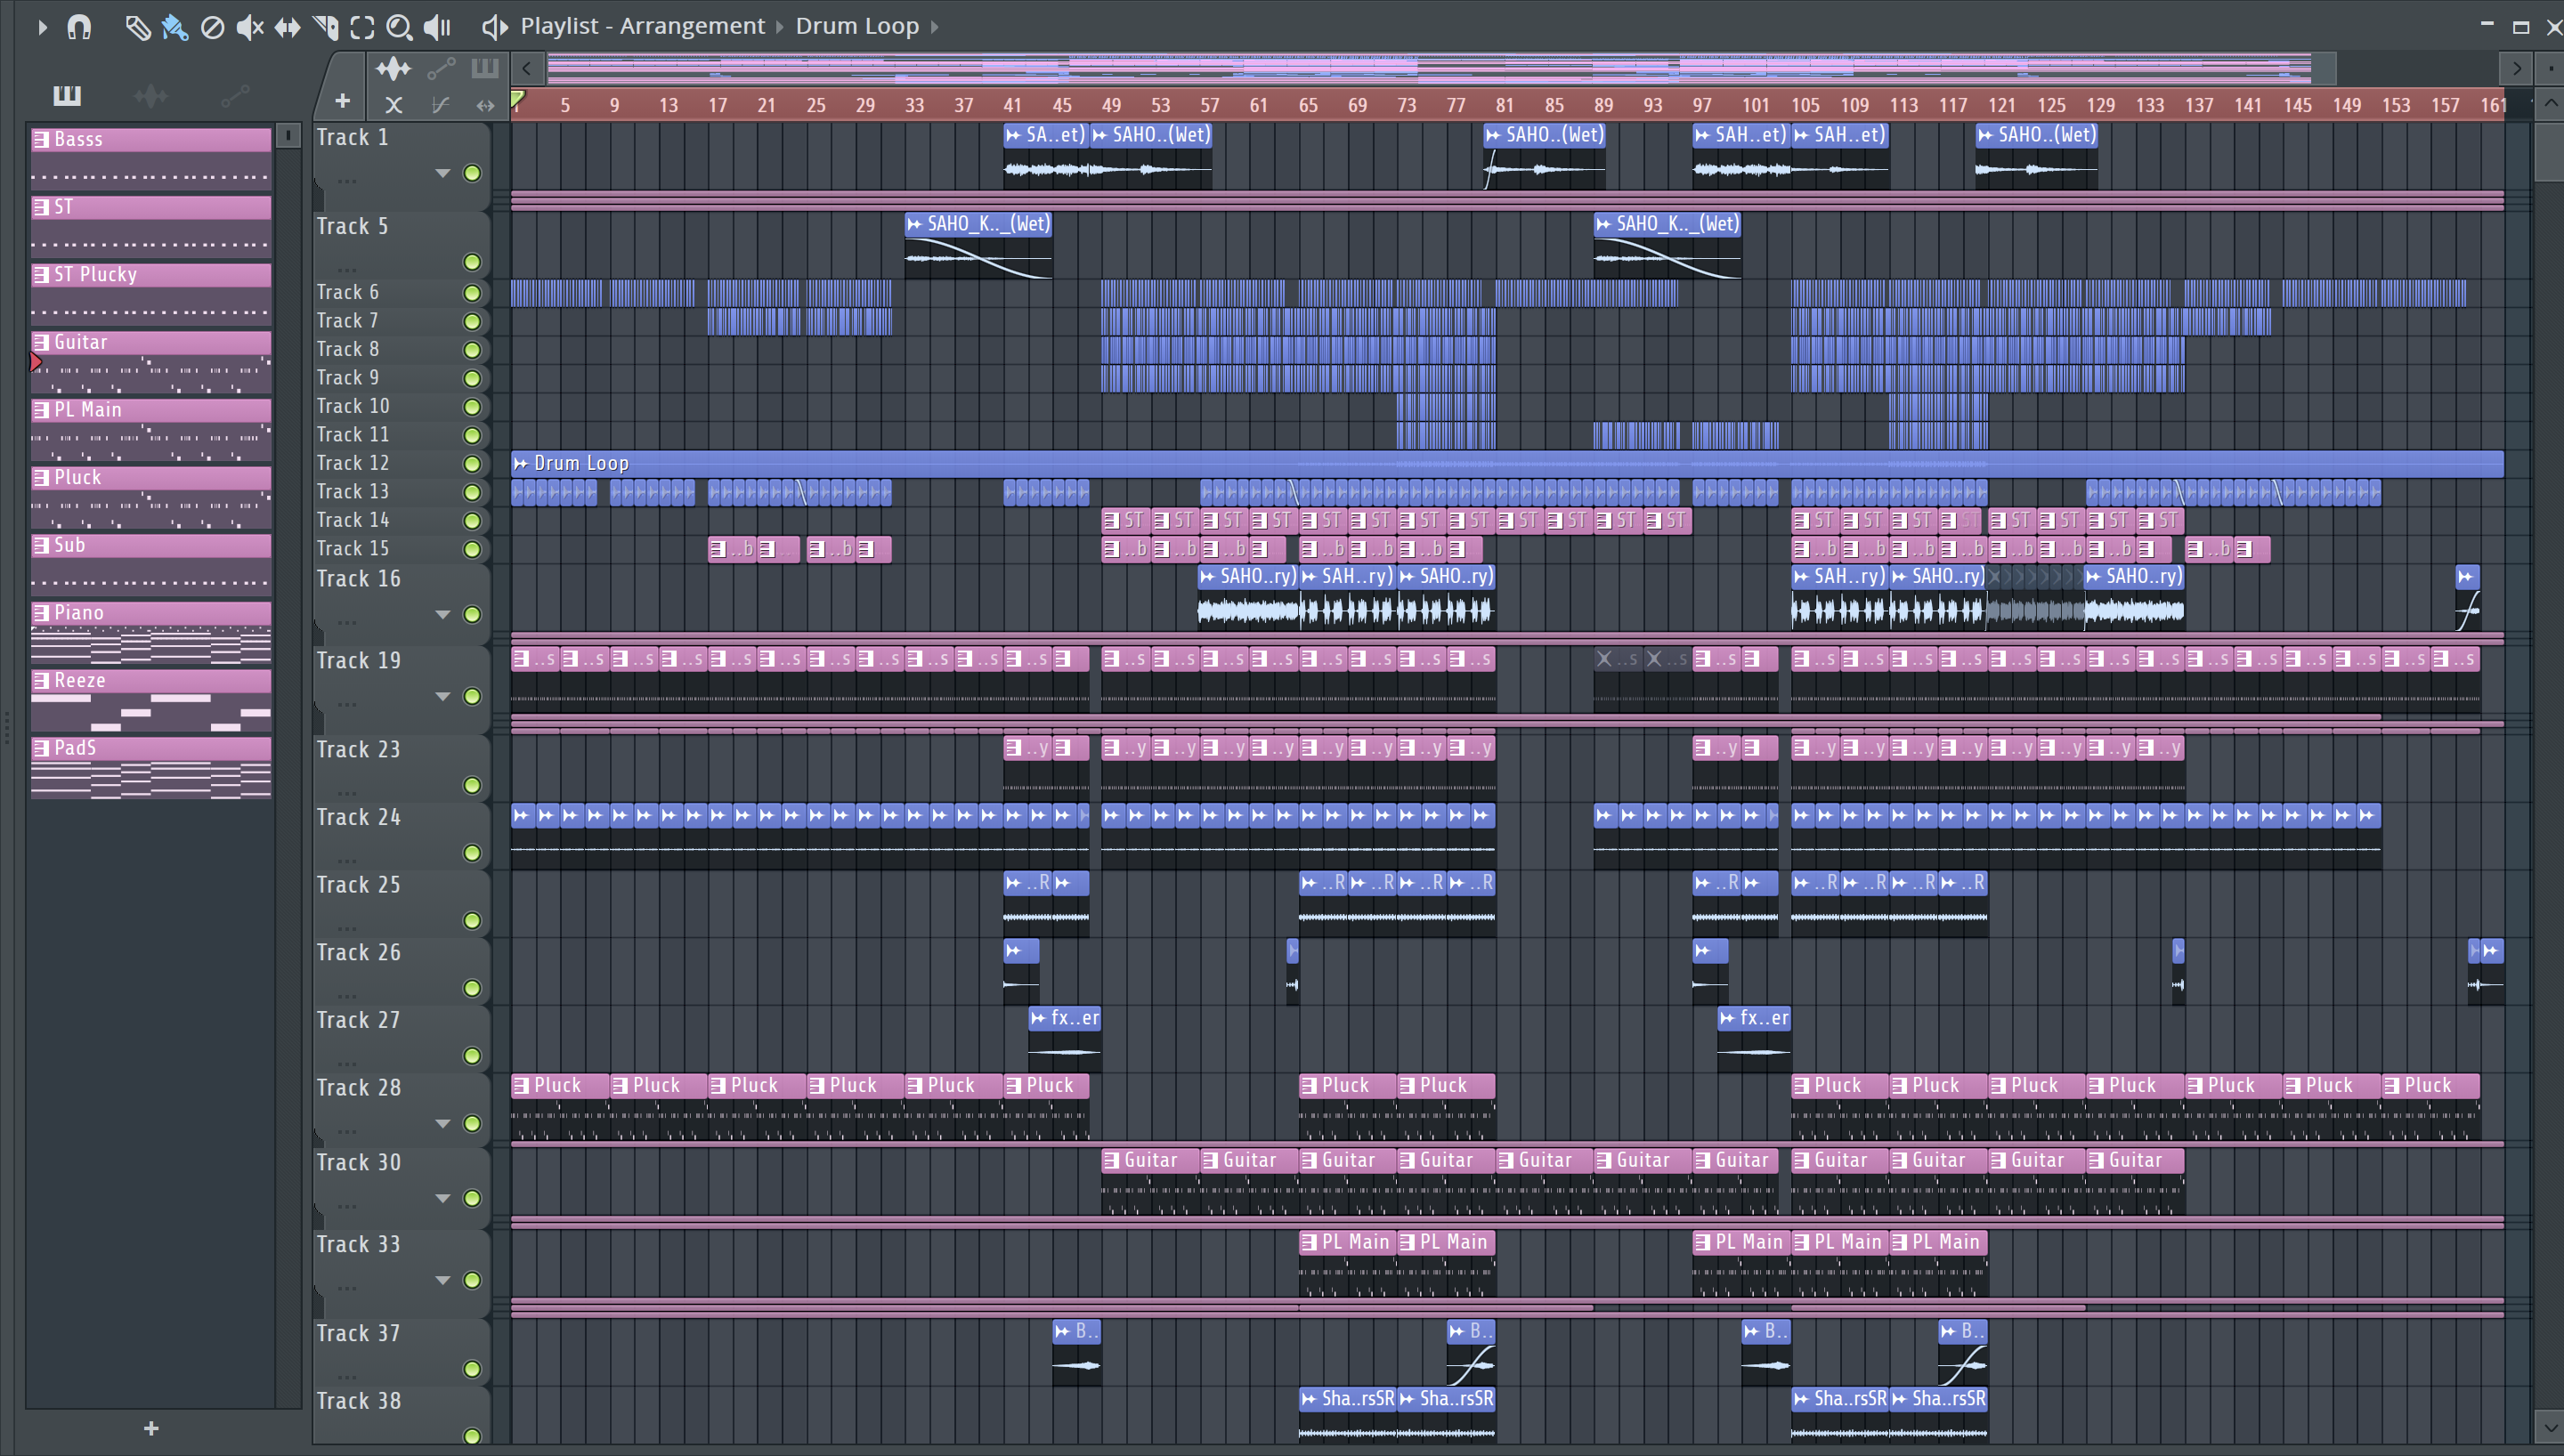
Task: Select the ST Plucky pattern
Action: pos(151,293)
